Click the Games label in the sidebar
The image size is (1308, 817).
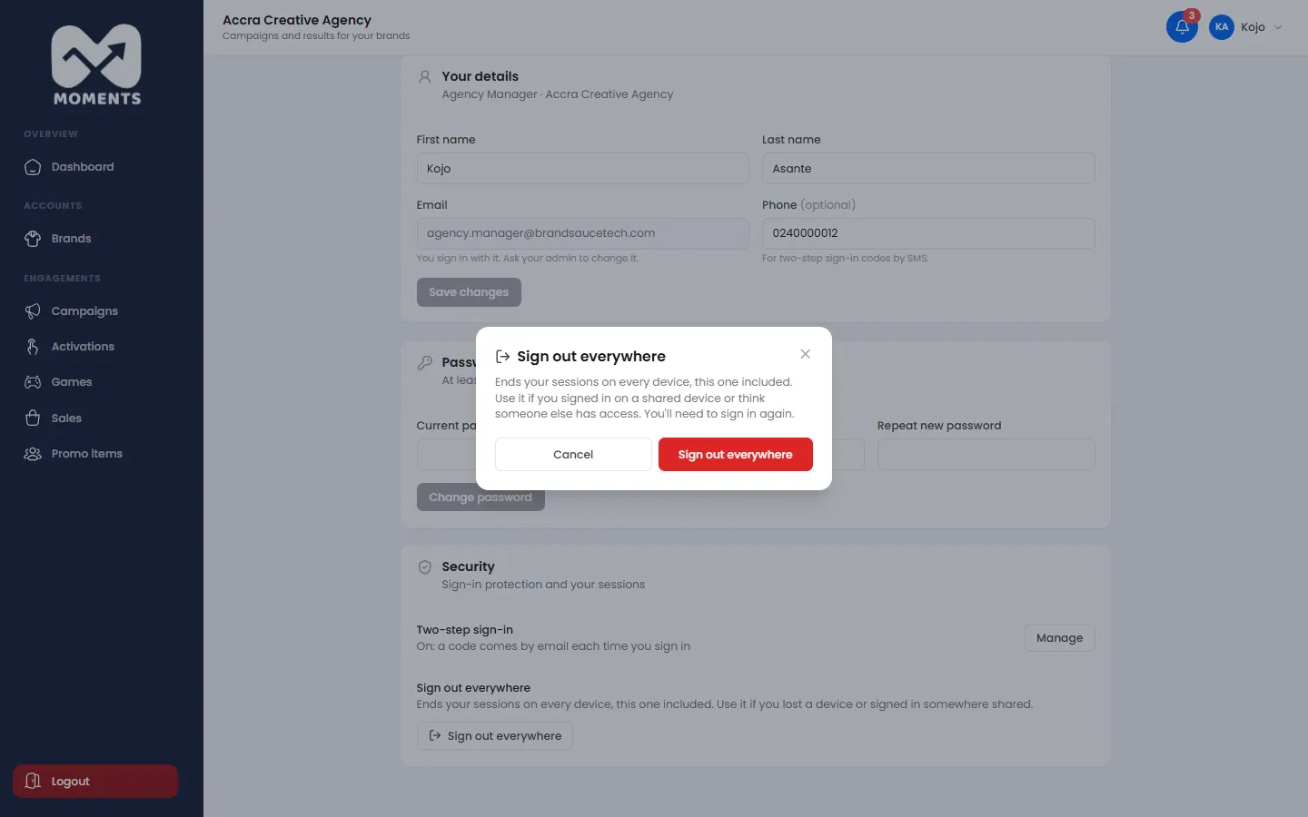pyautogui.click(x=72, y=382)
